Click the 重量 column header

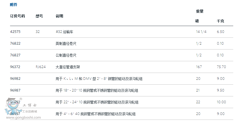200,11
